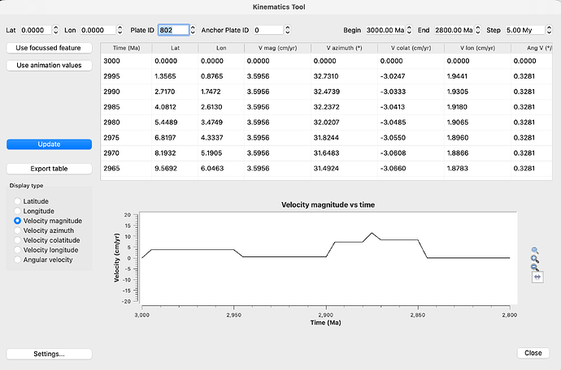
Task: Click the zoom out magnifier icon
Action: click(535, 268)
